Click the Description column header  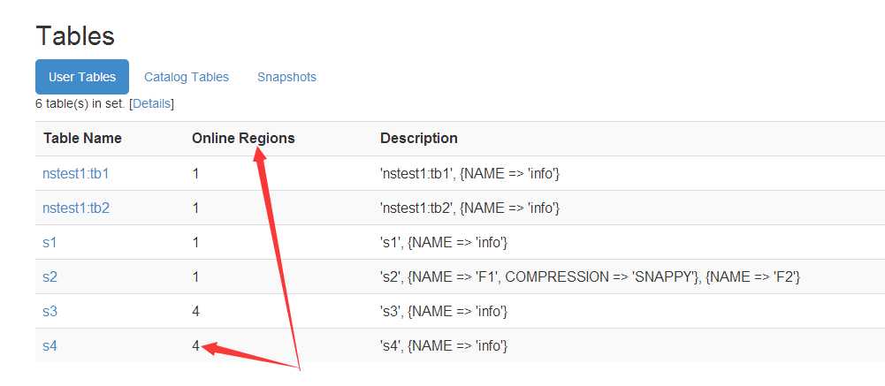(x=418, y=138)
